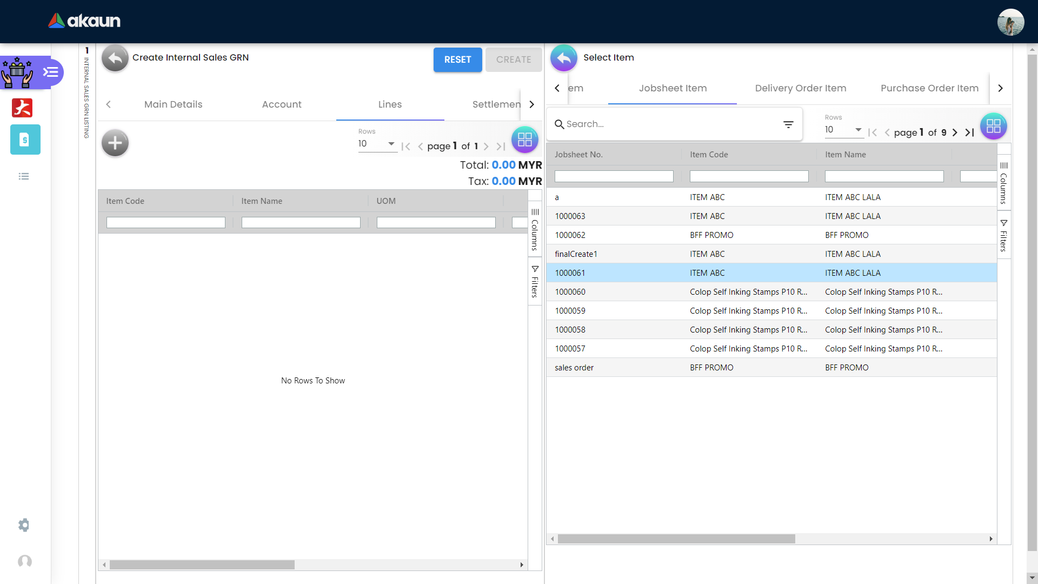Click the grey plus add line button

[x=115, y=143]
